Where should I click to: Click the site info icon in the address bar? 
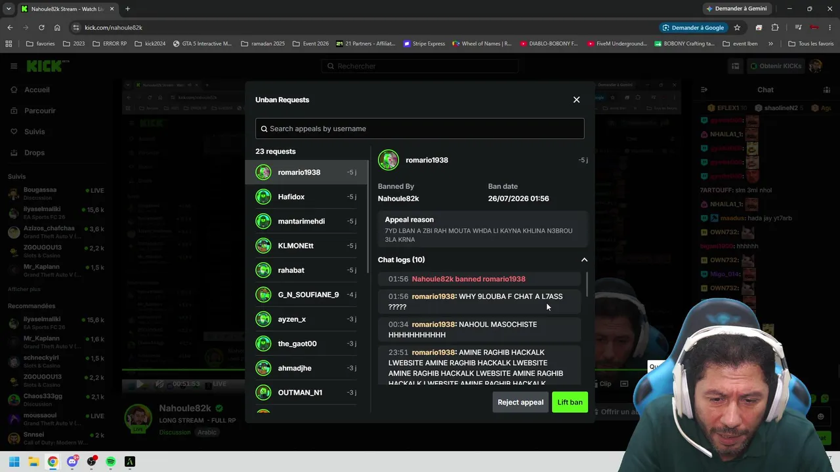[76, 28]
